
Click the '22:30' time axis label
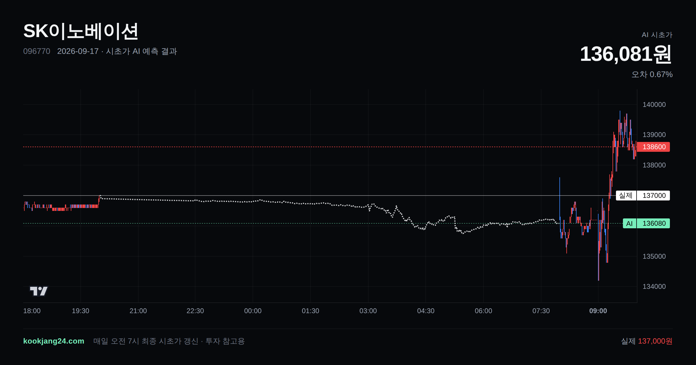coord(195,311)
